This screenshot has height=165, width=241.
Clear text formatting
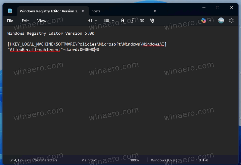pyautogui.click(x=152, y=21)
